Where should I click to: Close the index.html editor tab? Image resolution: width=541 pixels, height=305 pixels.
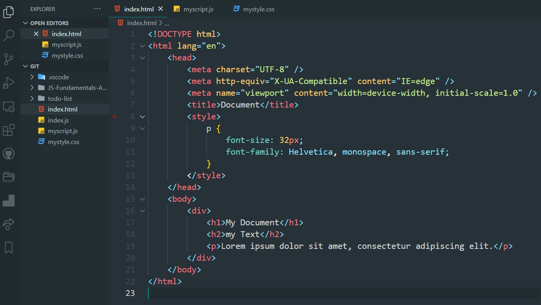pyautogui.click(x=160, y=9)
